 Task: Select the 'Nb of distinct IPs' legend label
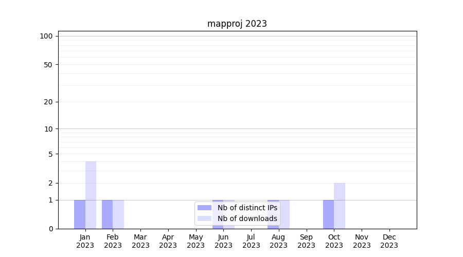point(247,208)
